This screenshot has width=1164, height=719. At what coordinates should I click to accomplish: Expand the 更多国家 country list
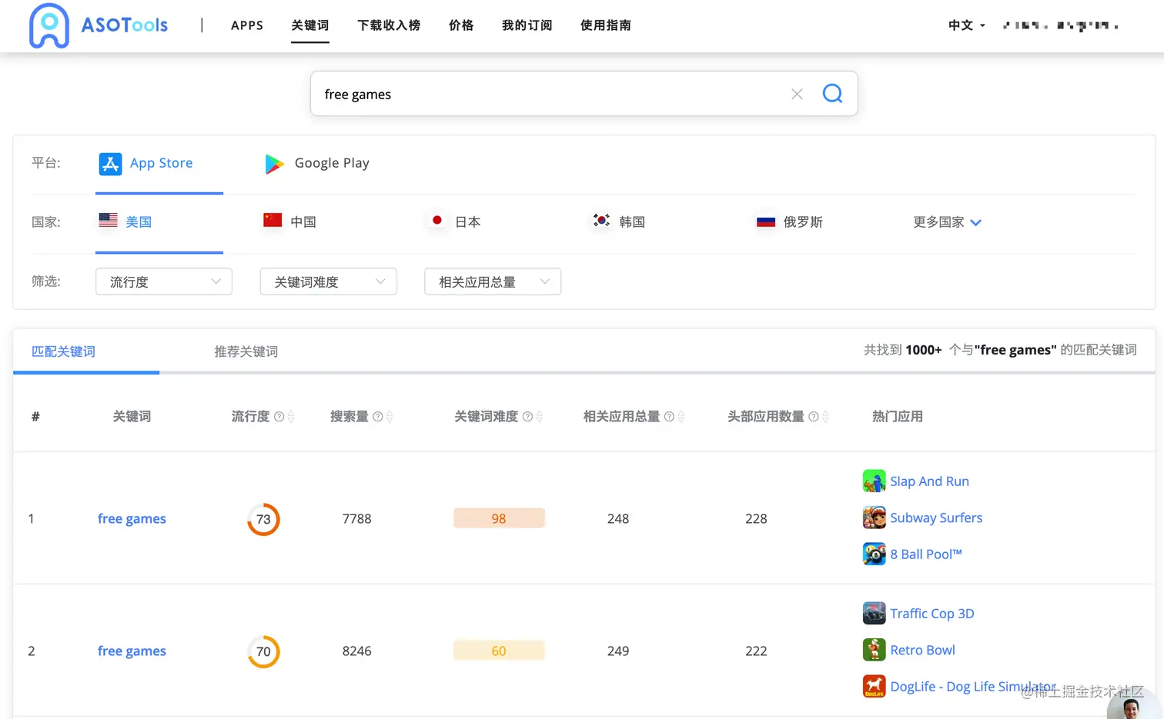point(946,221)
